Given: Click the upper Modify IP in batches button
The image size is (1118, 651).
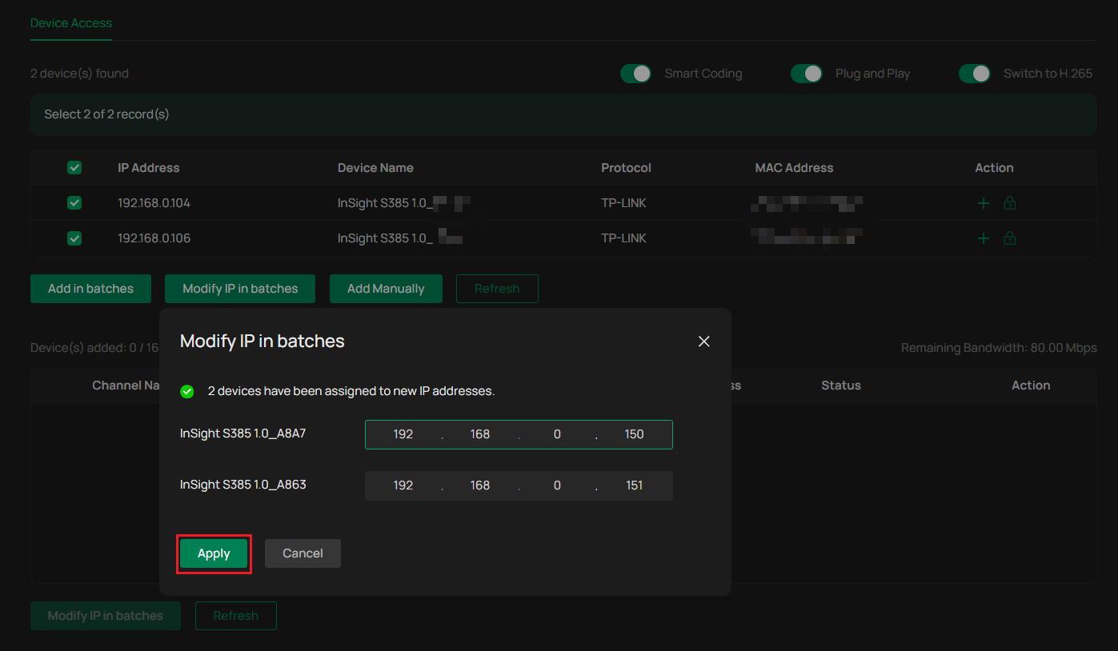Looking at the screenshot, I should pos(240,289).
